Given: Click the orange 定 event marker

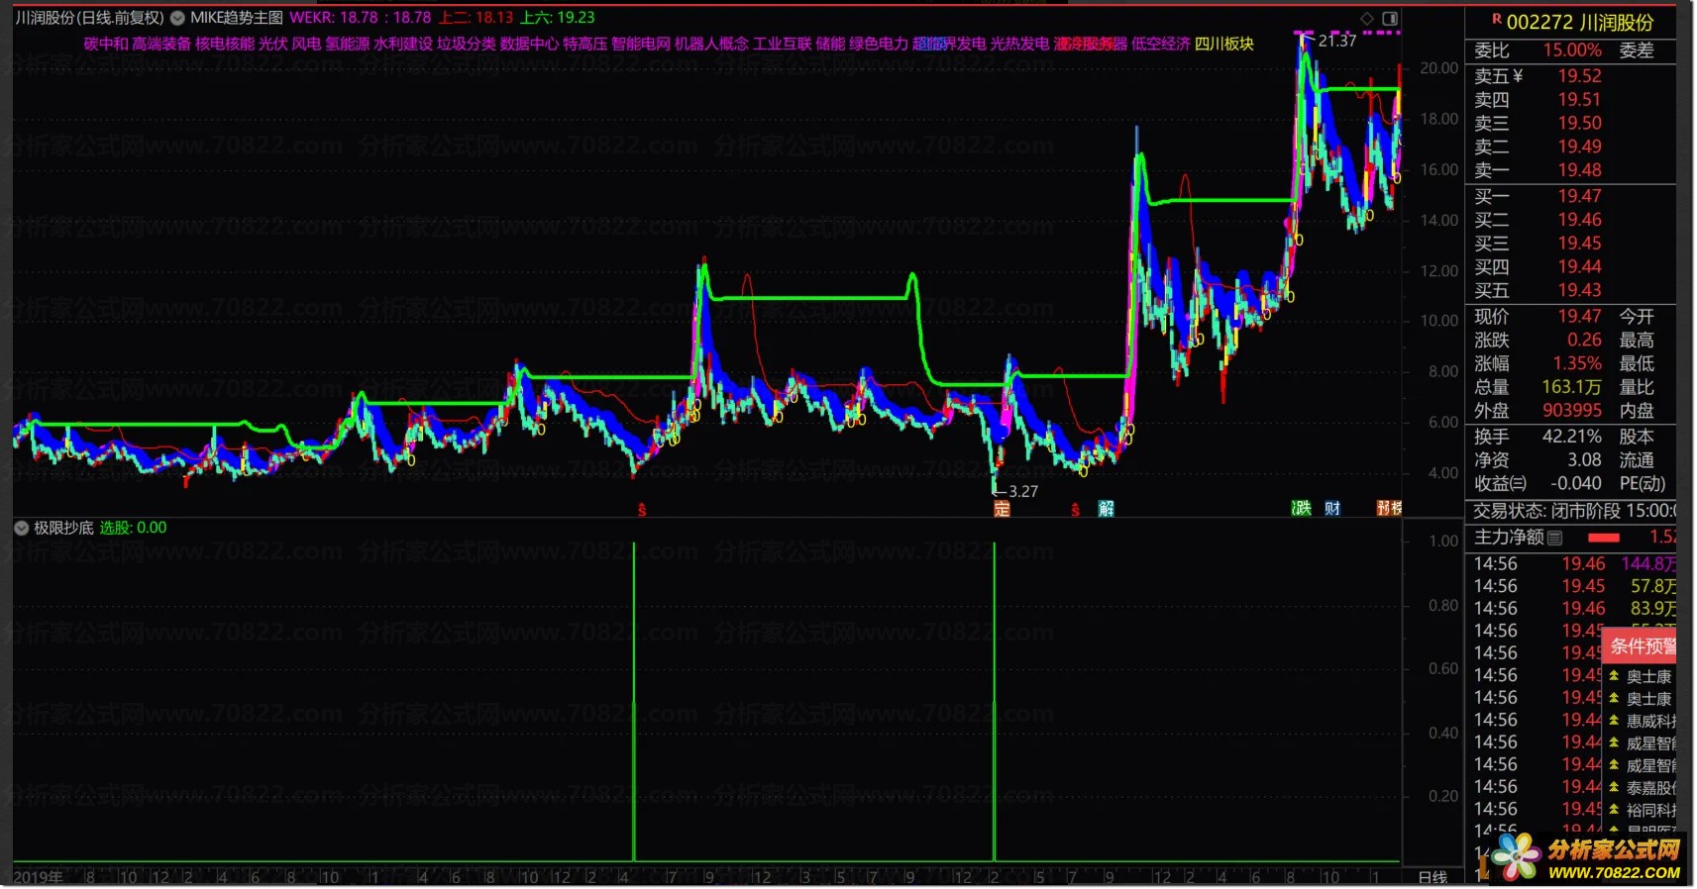Looking at the screenshot, I should (x=1002, y=509).
